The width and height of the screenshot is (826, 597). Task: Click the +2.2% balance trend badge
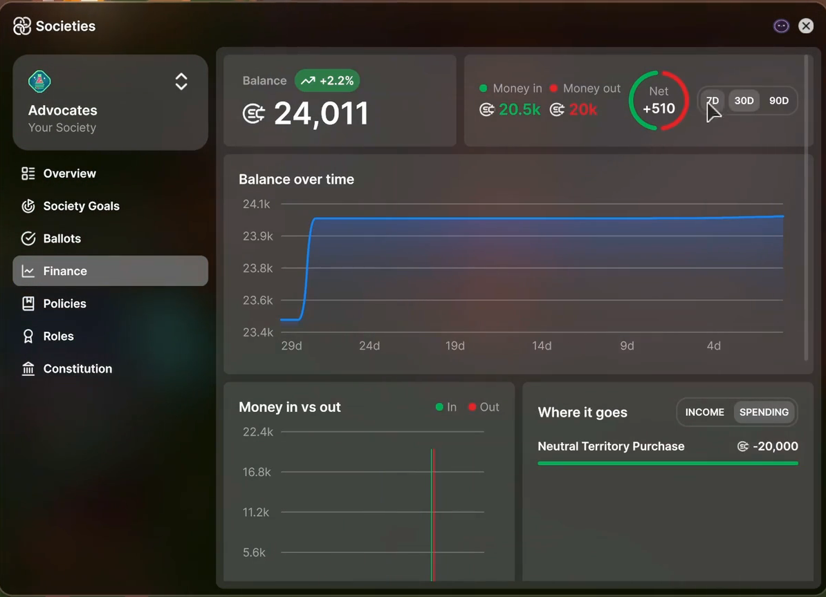(x=327, y=80)
